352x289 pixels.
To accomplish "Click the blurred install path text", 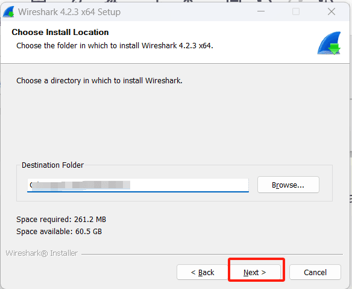I will pos(80,185).
